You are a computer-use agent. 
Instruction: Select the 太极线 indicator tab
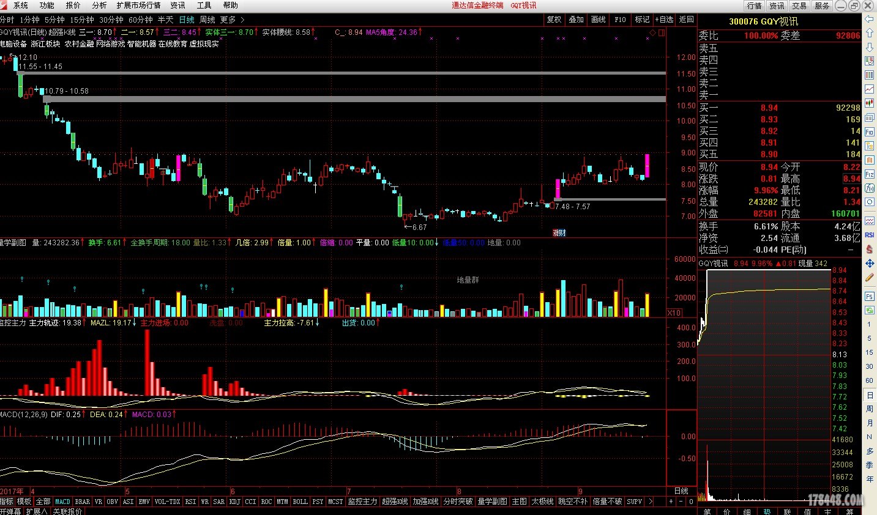tap(542, 502)
